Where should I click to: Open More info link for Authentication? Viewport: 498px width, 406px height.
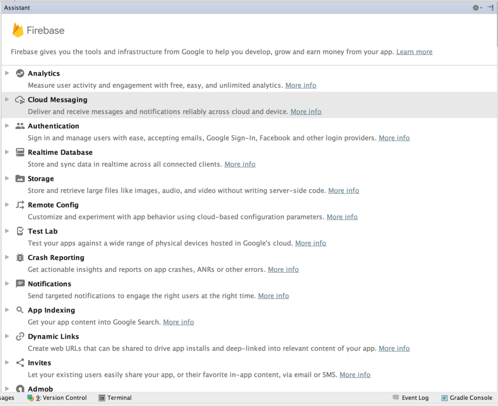394,138
